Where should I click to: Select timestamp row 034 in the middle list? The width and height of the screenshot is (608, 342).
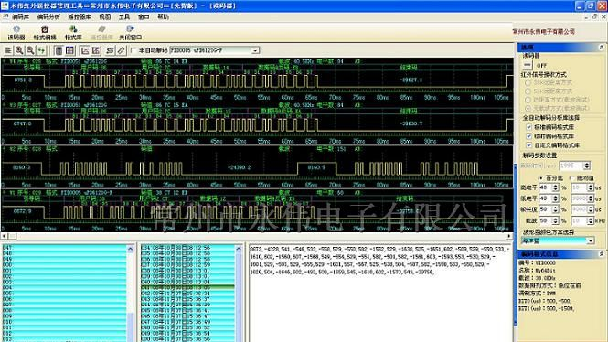[187, 248]
